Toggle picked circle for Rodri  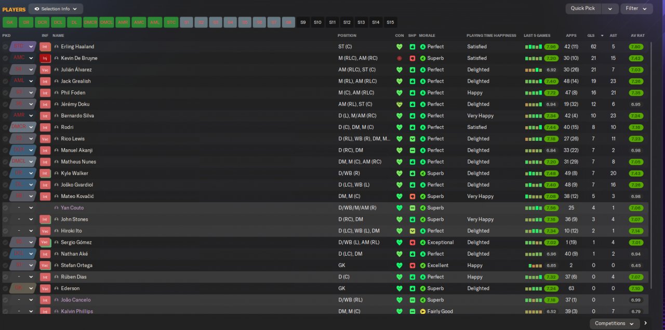click(5, 127)
